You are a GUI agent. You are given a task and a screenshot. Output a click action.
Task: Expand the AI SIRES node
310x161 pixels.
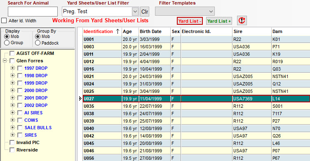point(12,113)
